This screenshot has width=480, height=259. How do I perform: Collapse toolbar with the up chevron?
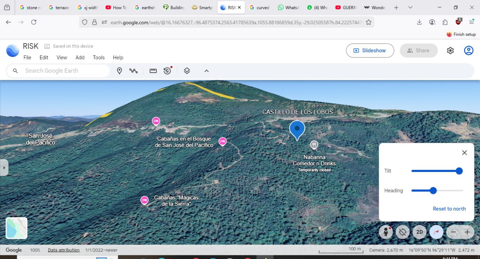[206, 71]
